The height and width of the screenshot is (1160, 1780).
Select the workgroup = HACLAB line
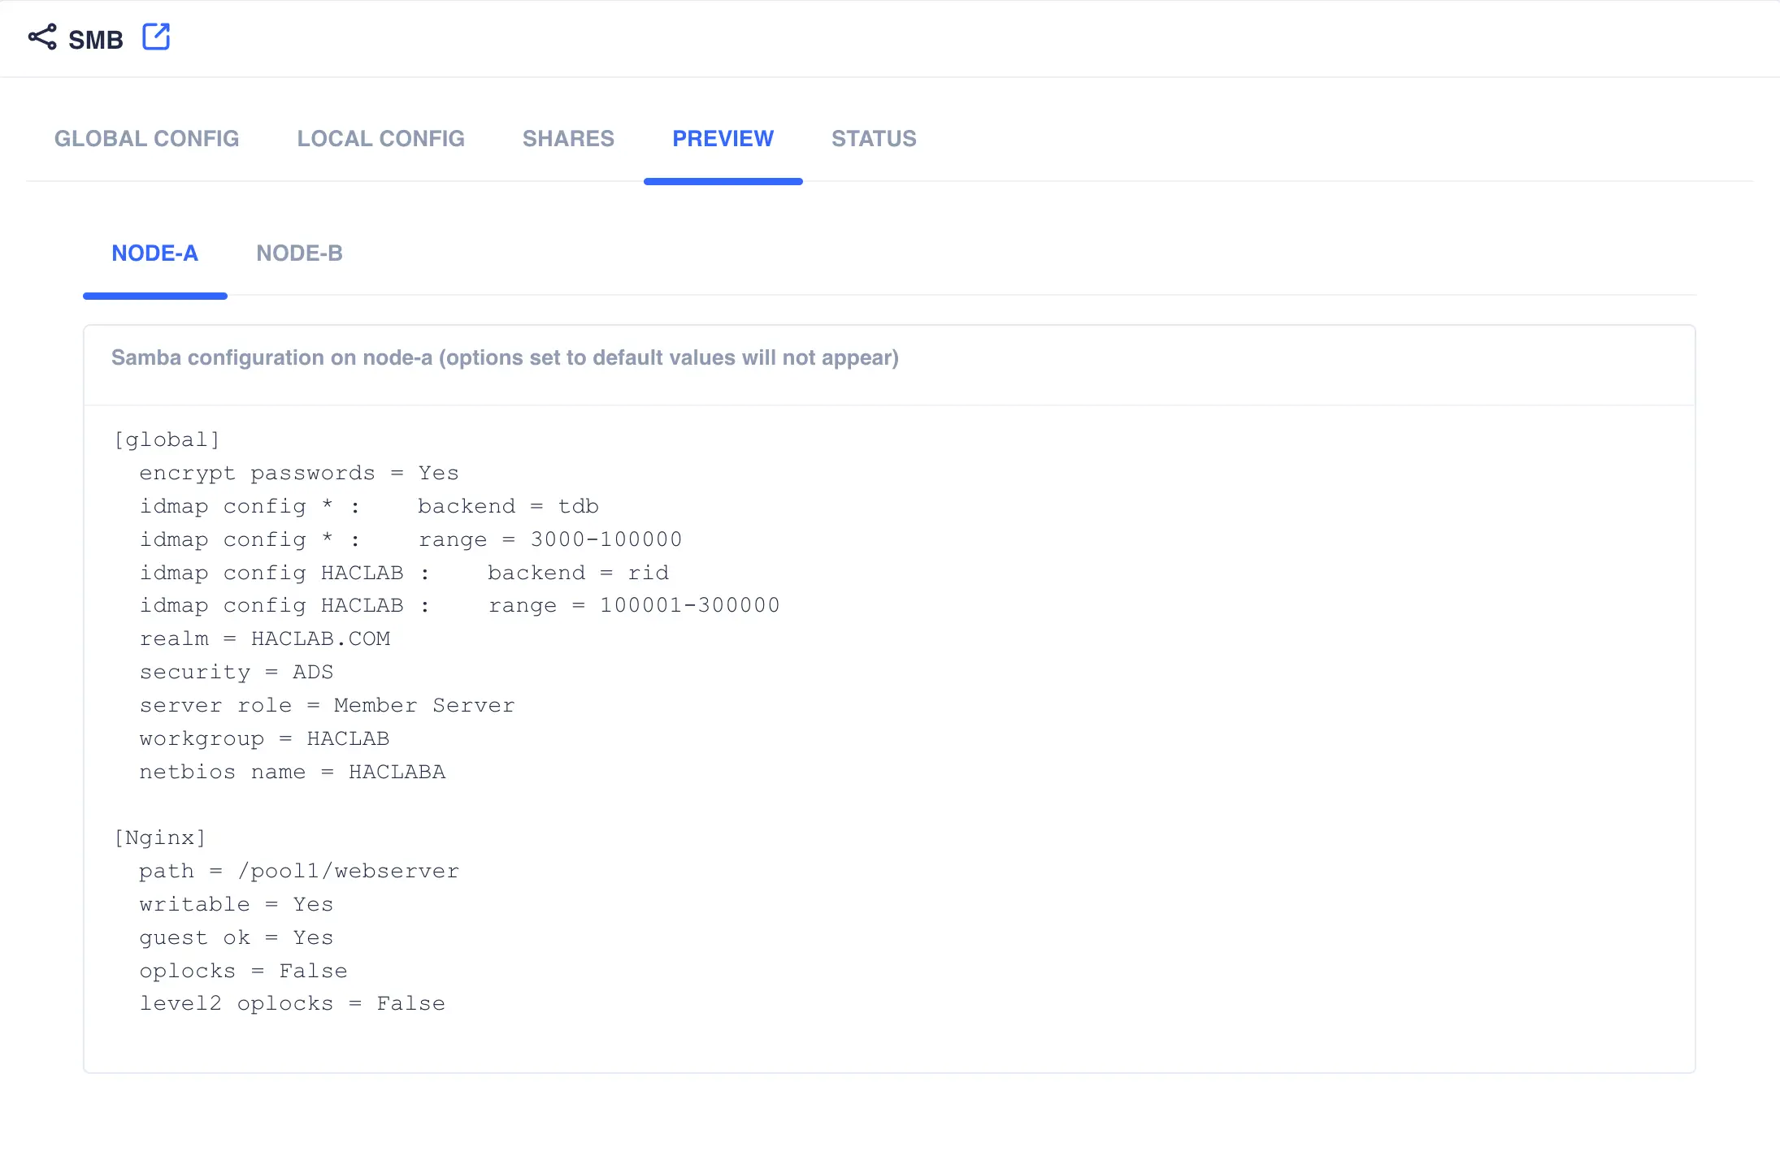264,738
